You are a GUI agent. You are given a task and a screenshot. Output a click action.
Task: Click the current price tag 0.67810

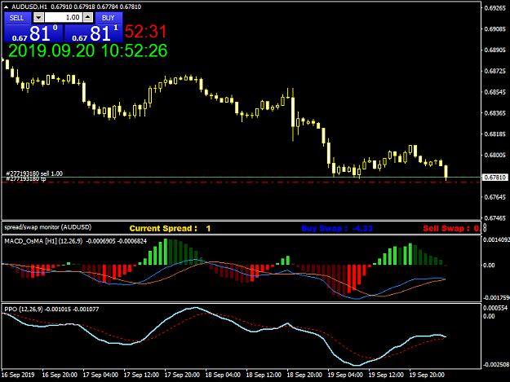point(494,178)
